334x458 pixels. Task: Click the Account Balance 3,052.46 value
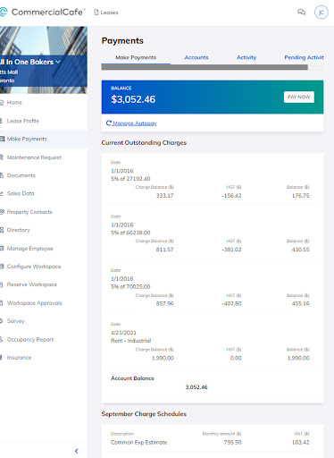tap(196, 387)
